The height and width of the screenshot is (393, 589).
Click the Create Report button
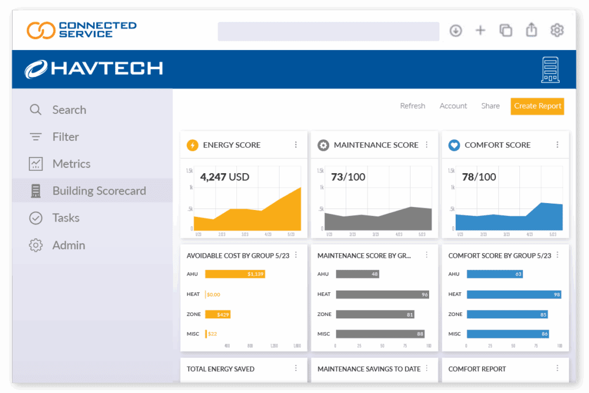[x=537, y=106]
